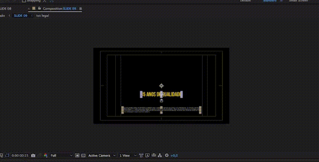Open the composition flowchart icon
This screenshot has width=319, height=162.
click(159, 155)
